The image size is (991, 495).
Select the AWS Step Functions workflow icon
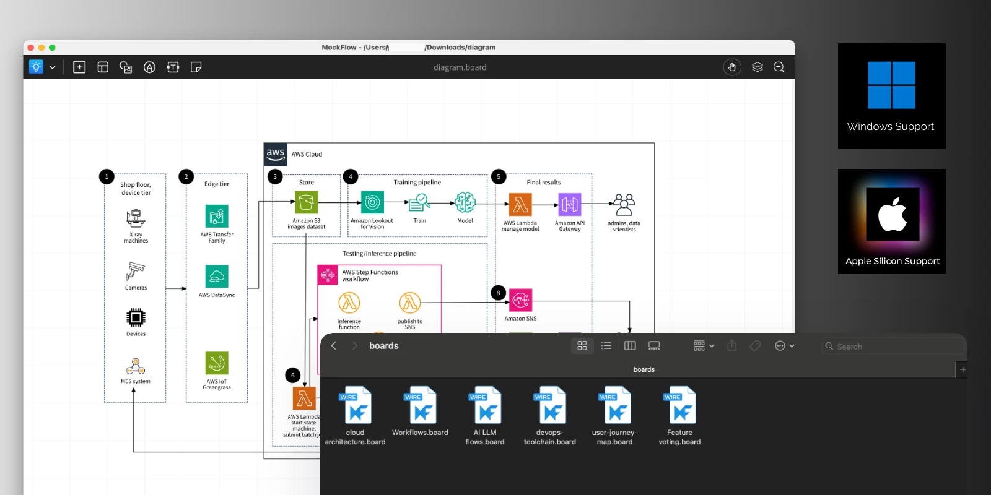[x=327, y=275]
